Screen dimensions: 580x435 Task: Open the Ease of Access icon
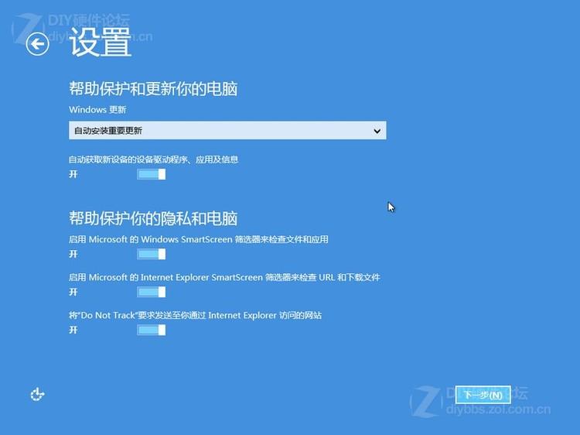pos(37,395)
